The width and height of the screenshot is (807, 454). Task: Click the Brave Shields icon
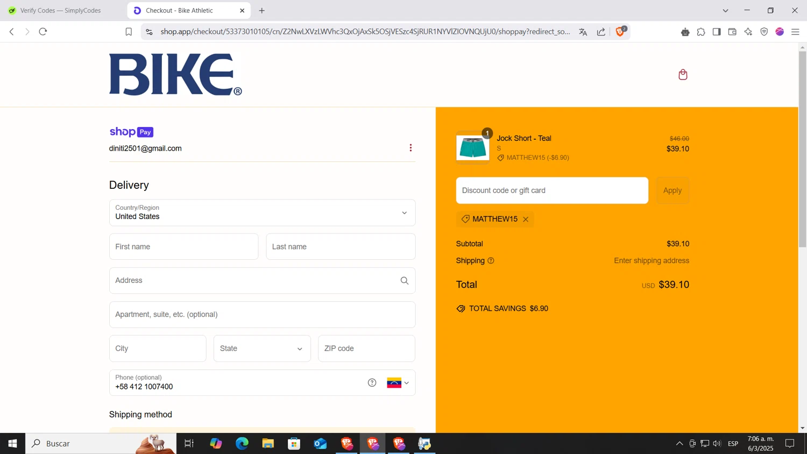[x=620, y=32]
